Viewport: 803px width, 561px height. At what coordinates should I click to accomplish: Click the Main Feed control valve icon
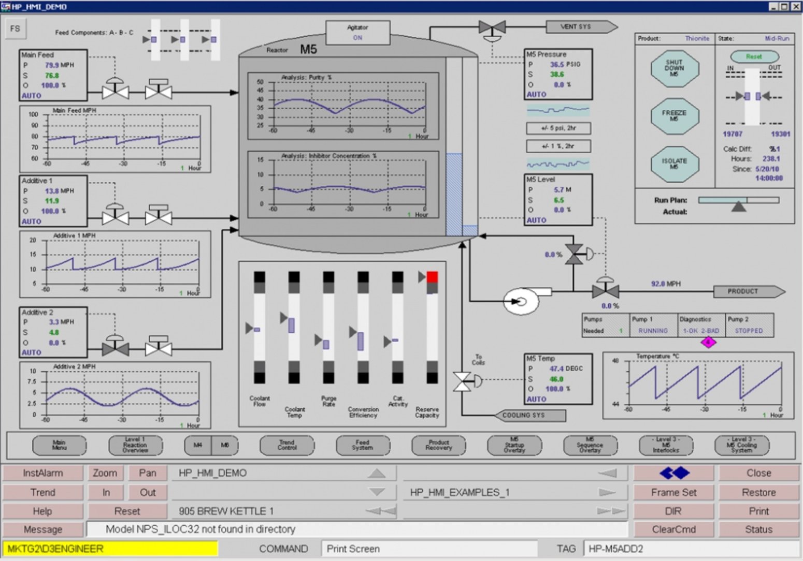point(115,92)
